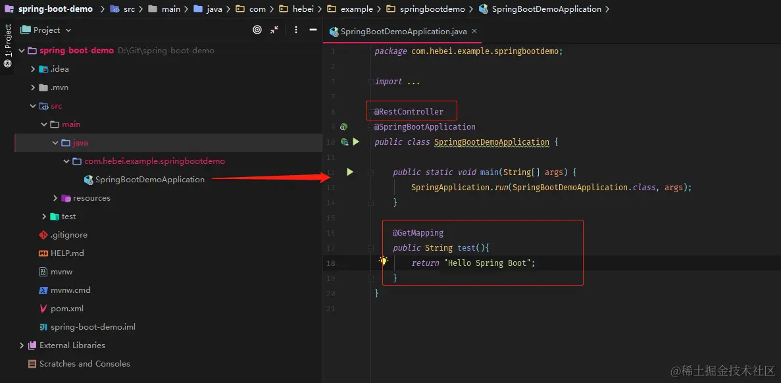
Task: Click the SpringBootDemoApplication breadcrumb
Action: [x=546, y=9]
